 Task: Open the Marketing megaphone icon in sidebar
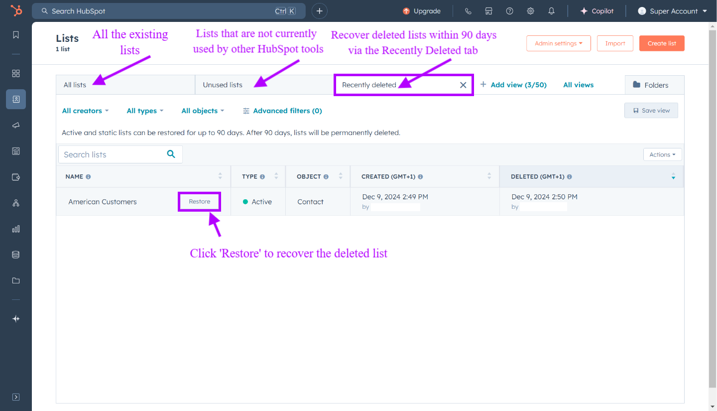tap(16, 125)
